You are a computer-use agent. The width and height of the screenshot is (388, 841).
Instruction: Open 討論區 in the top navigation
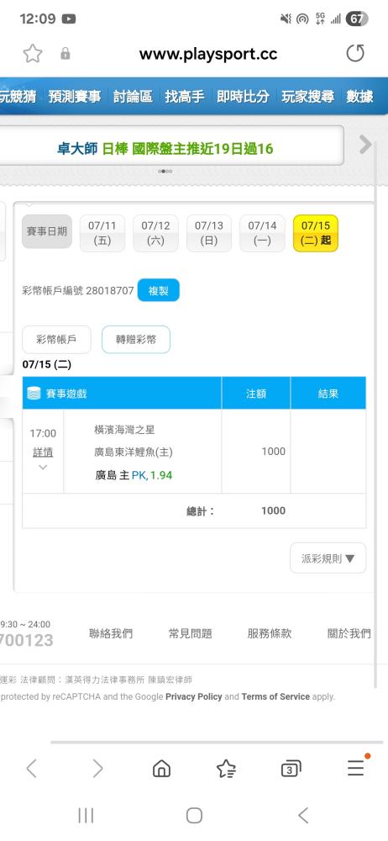coord(133,97)
